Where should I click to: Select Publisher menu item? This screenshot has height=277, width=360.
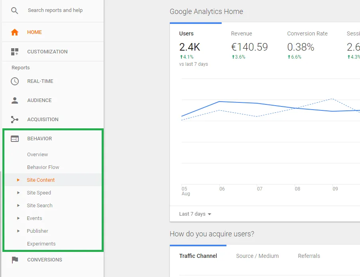pyautogui.click(x=37, y=231)
